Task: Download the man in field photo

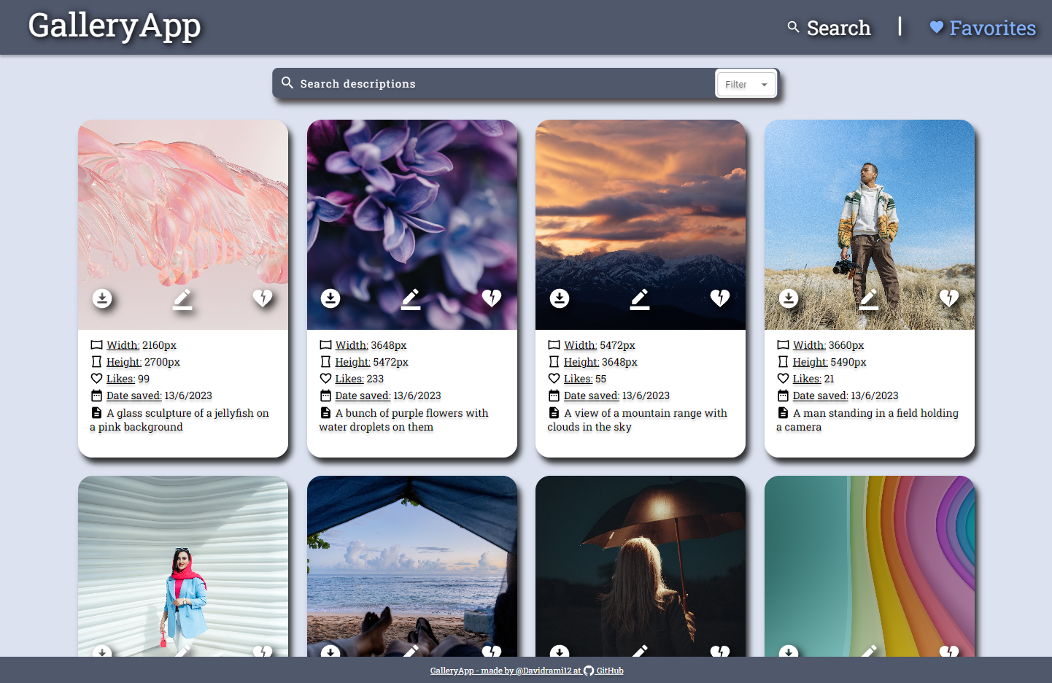Action: (789, 298)
